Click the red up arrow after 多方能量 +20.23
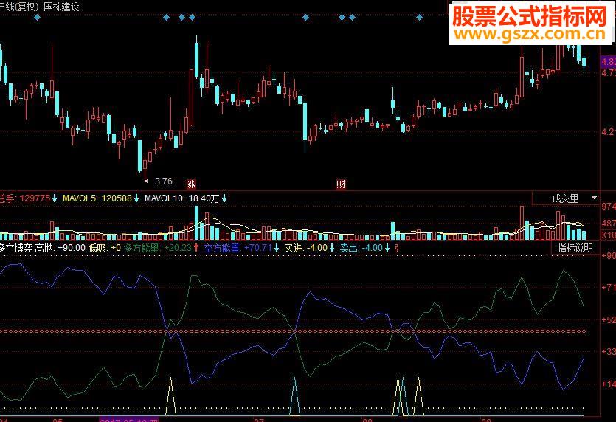The image size is (616, 422). tap(196, 248)
